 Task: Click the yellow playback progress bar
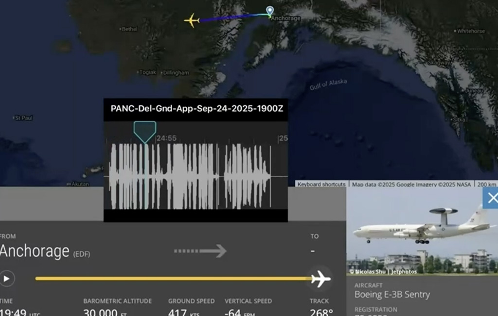[170, 279]
